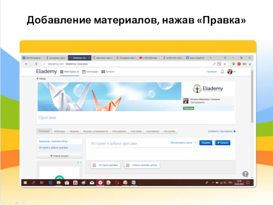
Task: Switch to the Входящие mail browser tab
Action: click(32, 58)
